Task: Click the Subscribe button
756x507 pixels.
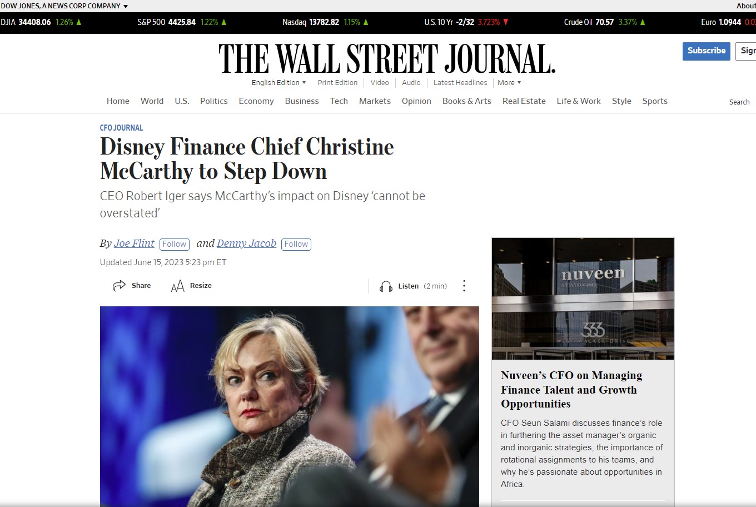Action: [707, 51]
